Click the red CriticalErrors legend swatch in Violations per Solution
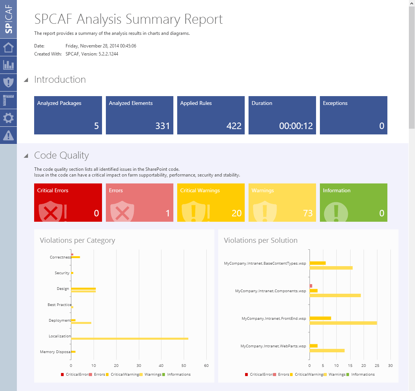 [246, 375]
